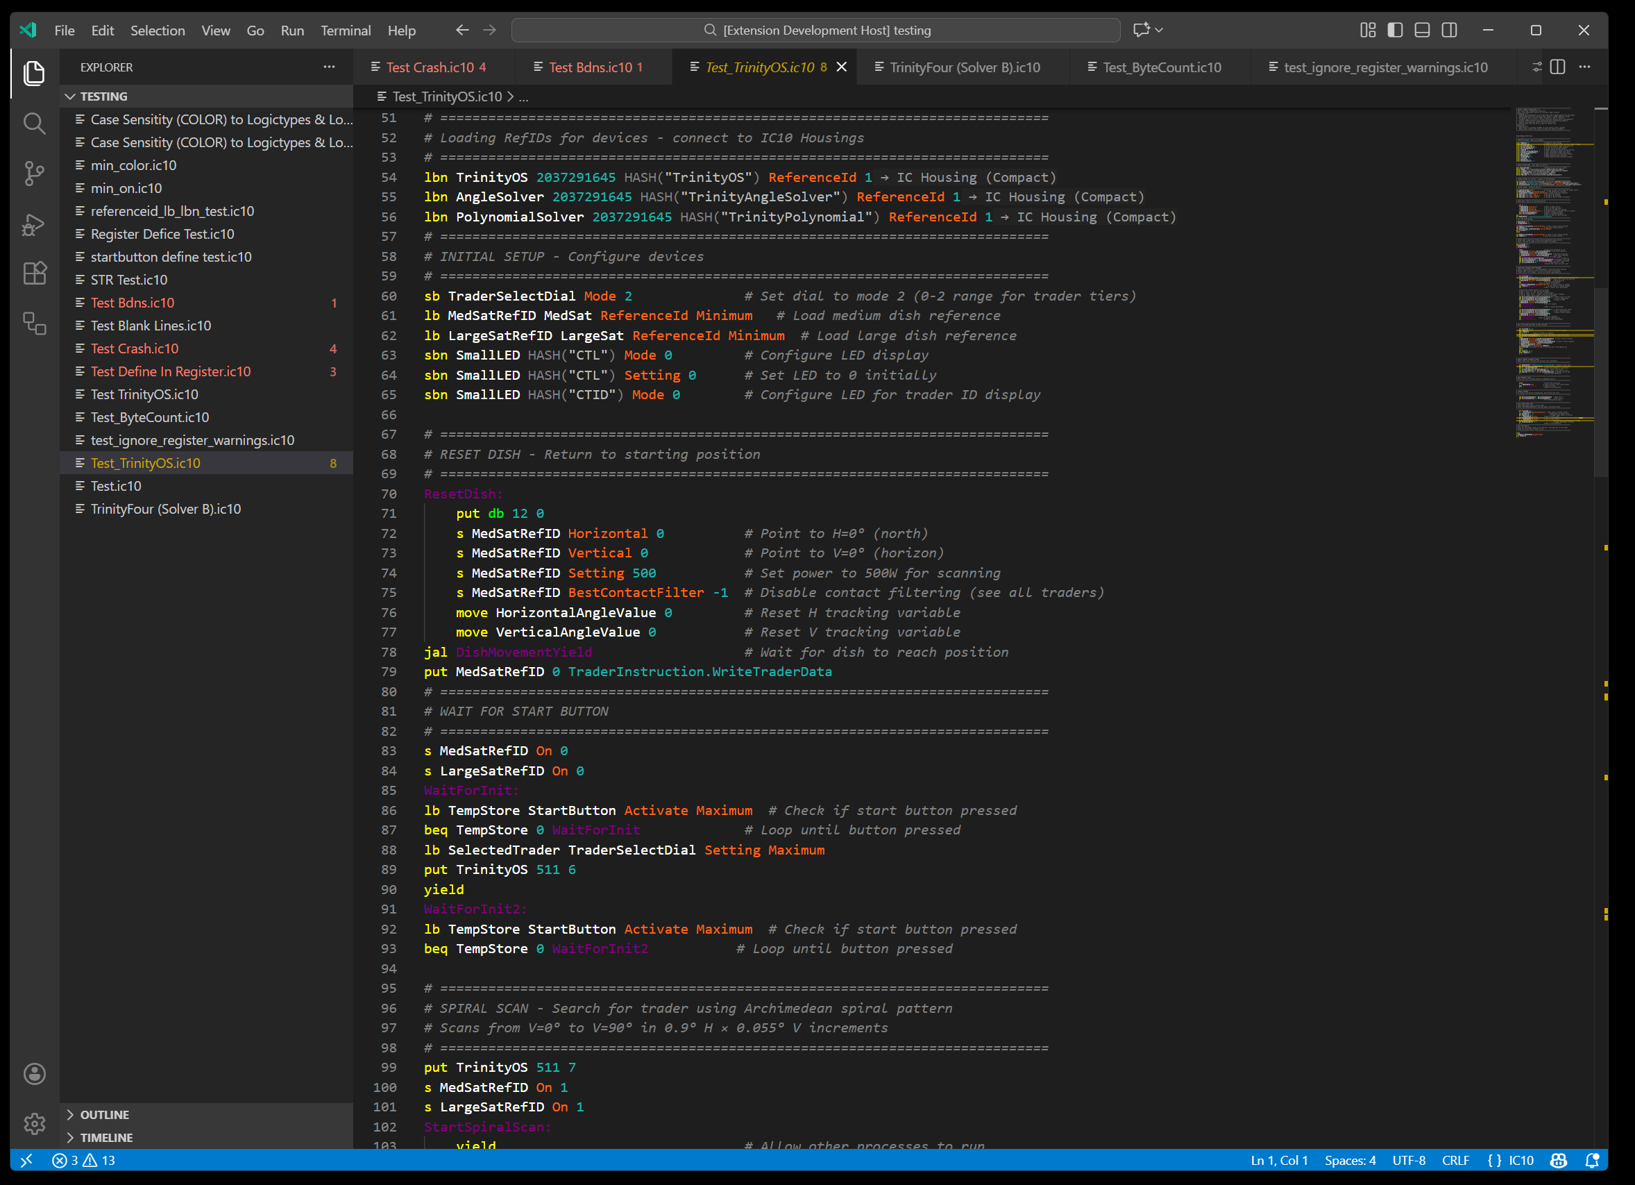Image resolution: width=1635 pixels, height=1185 pixels.
Task: Collapse the TESTING folder chevron
Action: (x=71, y=96)
